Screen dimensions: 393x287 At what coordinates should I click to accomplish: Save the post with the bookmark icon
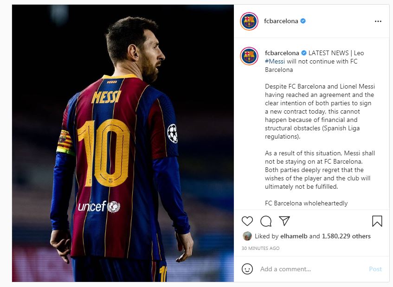(377, 221)
